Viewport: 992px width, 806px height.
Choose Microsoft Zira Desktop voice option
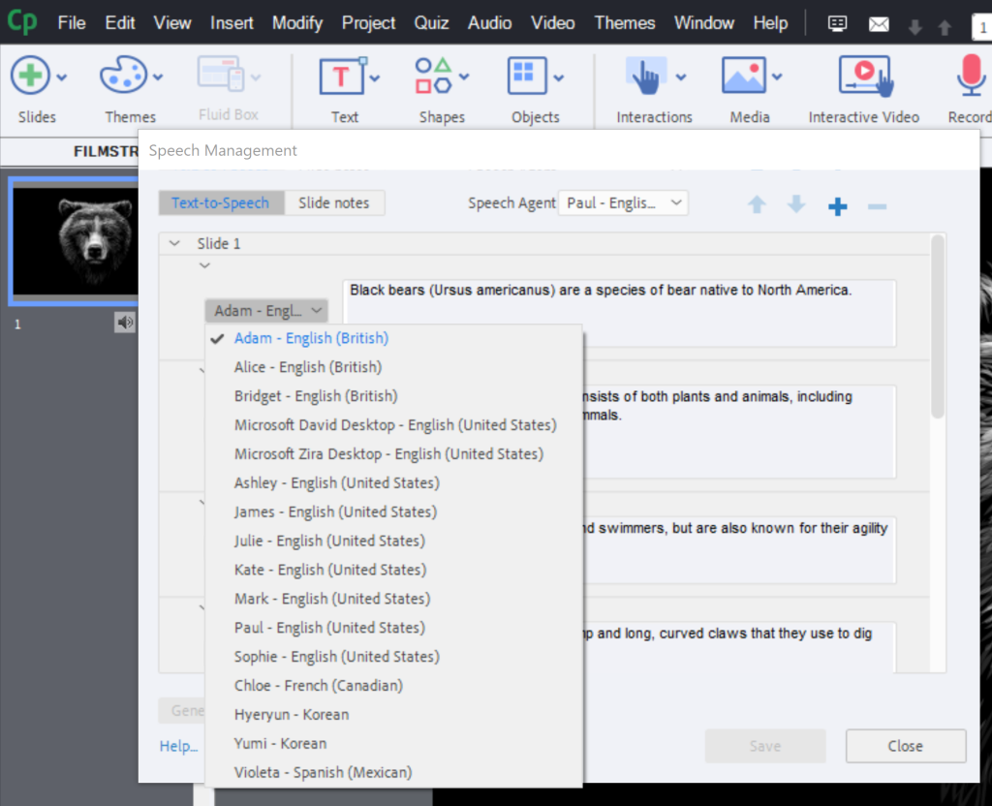[x=387, y=454]
